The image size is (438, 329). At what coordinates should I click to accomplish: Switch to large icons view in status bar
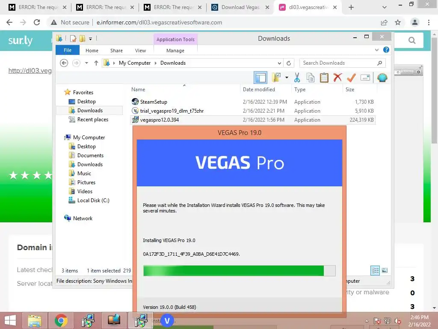pos(385,270)
